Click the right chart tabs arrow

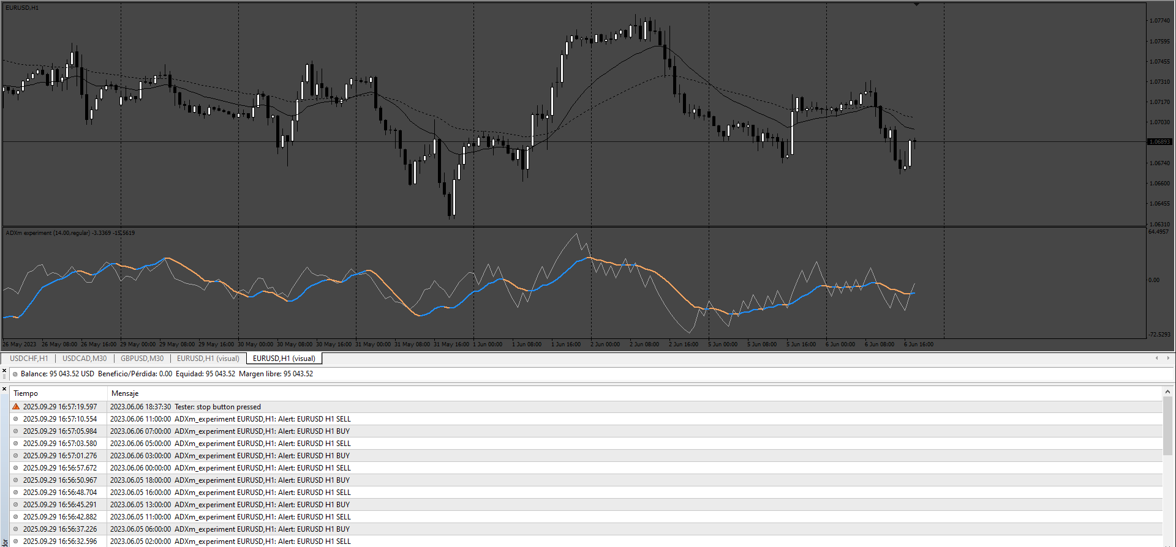(x=1168, y=358)
